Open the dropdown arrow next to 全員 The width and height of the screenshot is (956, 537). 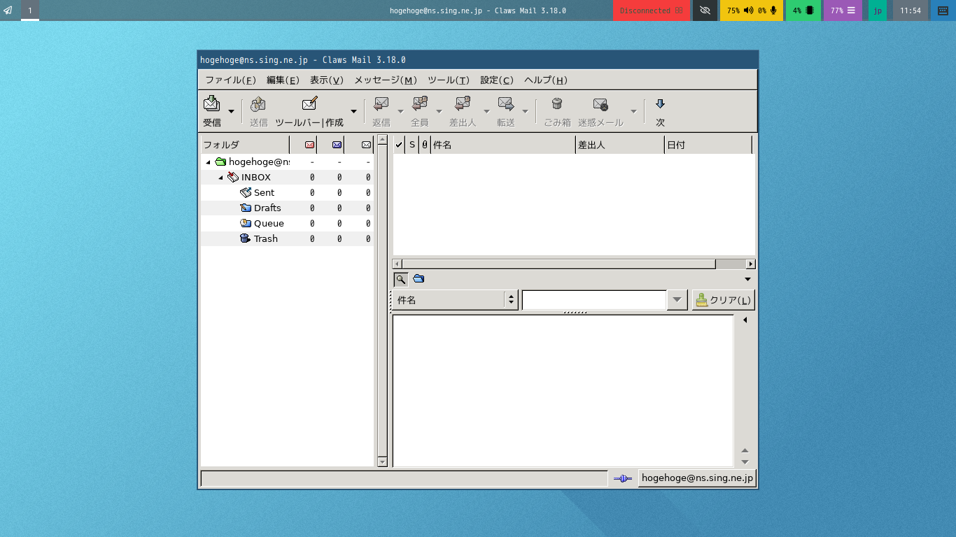440,111
